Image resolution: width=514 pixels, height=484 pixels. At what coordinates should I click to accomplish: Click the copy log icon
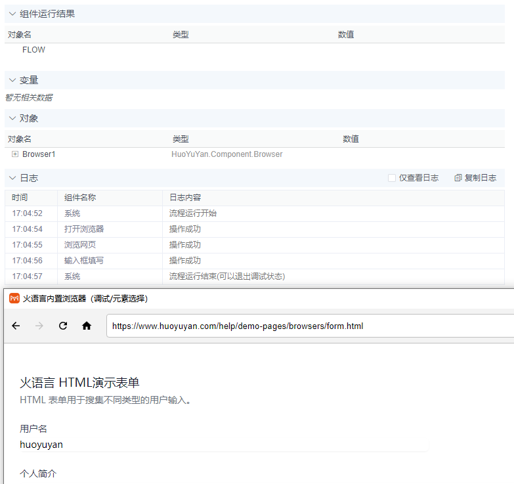458,178
